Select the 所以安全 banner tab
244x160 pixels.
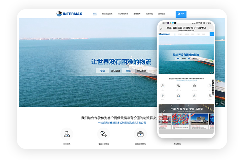pyautogui.click(x=141, y=71)
